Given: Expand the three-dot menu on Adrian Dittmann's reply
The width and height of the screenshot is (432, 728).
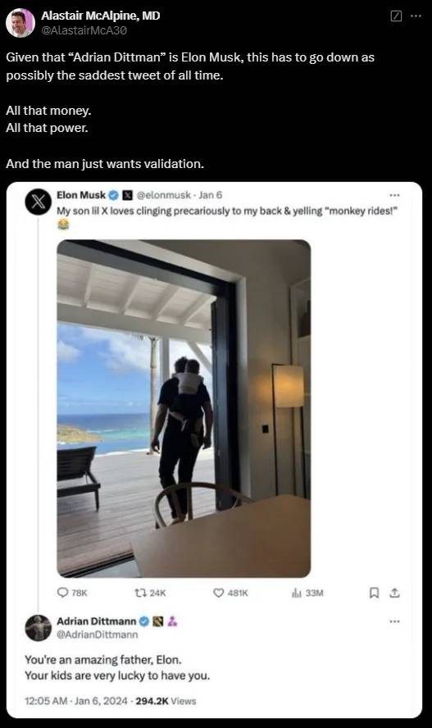Looking at the screenshot, I should (394, 621).
